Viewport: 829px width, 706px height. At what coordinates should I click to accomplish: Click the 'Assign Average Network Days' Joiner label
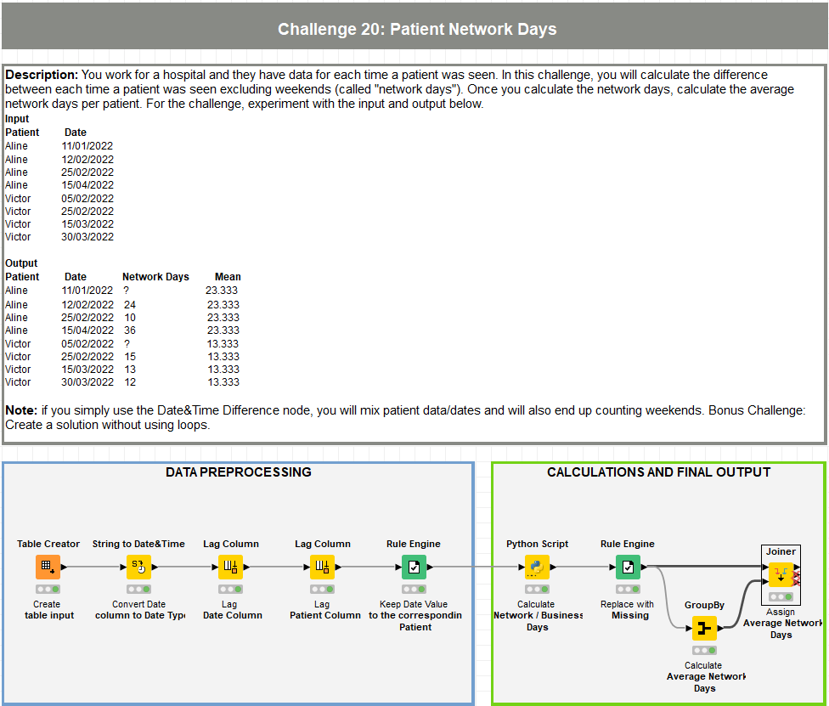(782, 623)
